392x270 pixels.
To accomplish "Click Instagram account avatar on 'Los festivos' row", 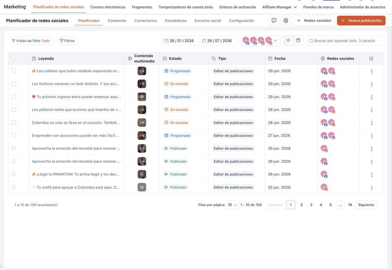I will tap(332, 84).
